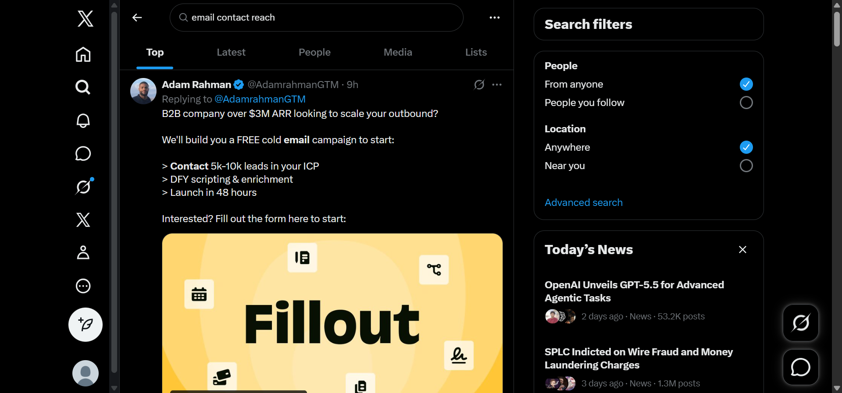Image resolution: width=842 pixels, height=393 pixels.
Task: Click the floating Grok chat bubble icon
Action: [800, 367]
